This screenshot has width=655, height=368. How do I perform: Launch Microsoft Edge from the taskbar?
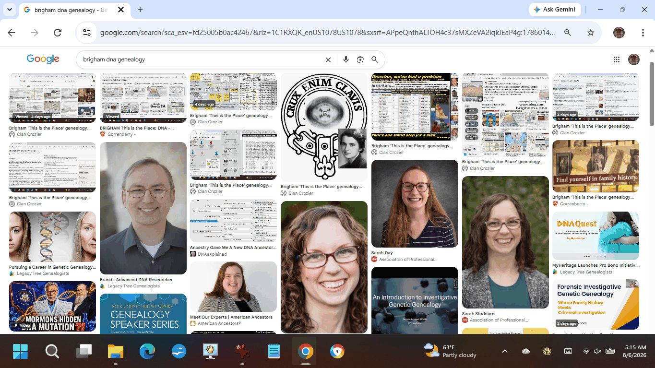147,352
